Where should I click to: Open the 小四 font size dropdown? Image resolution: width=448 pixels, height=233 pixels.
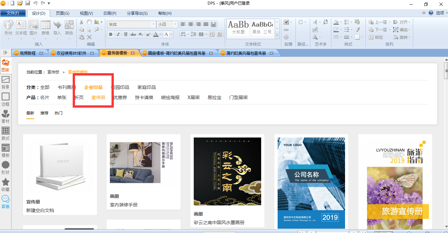point(175,25)
